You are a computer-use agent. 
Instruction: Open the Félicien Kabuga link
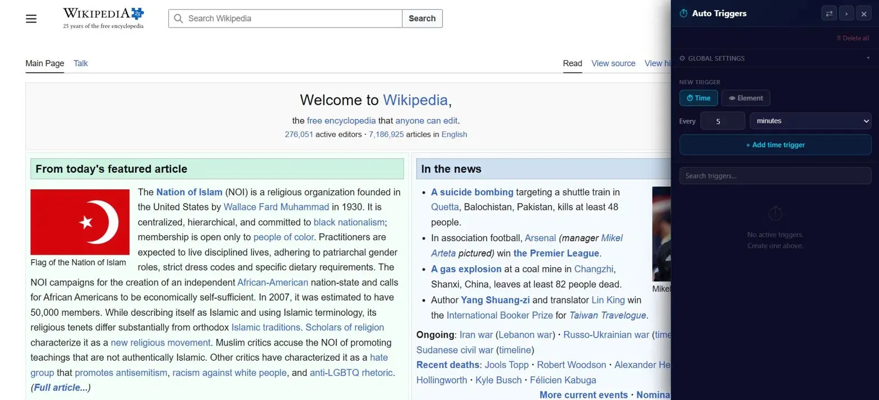pyautogui.click(x=563, y=380)
